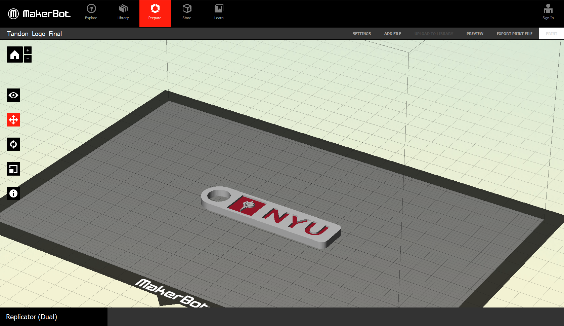Viewport: 564px width, 326px height.
Task: Open the Library section
Action: click(x=123, y=12)
